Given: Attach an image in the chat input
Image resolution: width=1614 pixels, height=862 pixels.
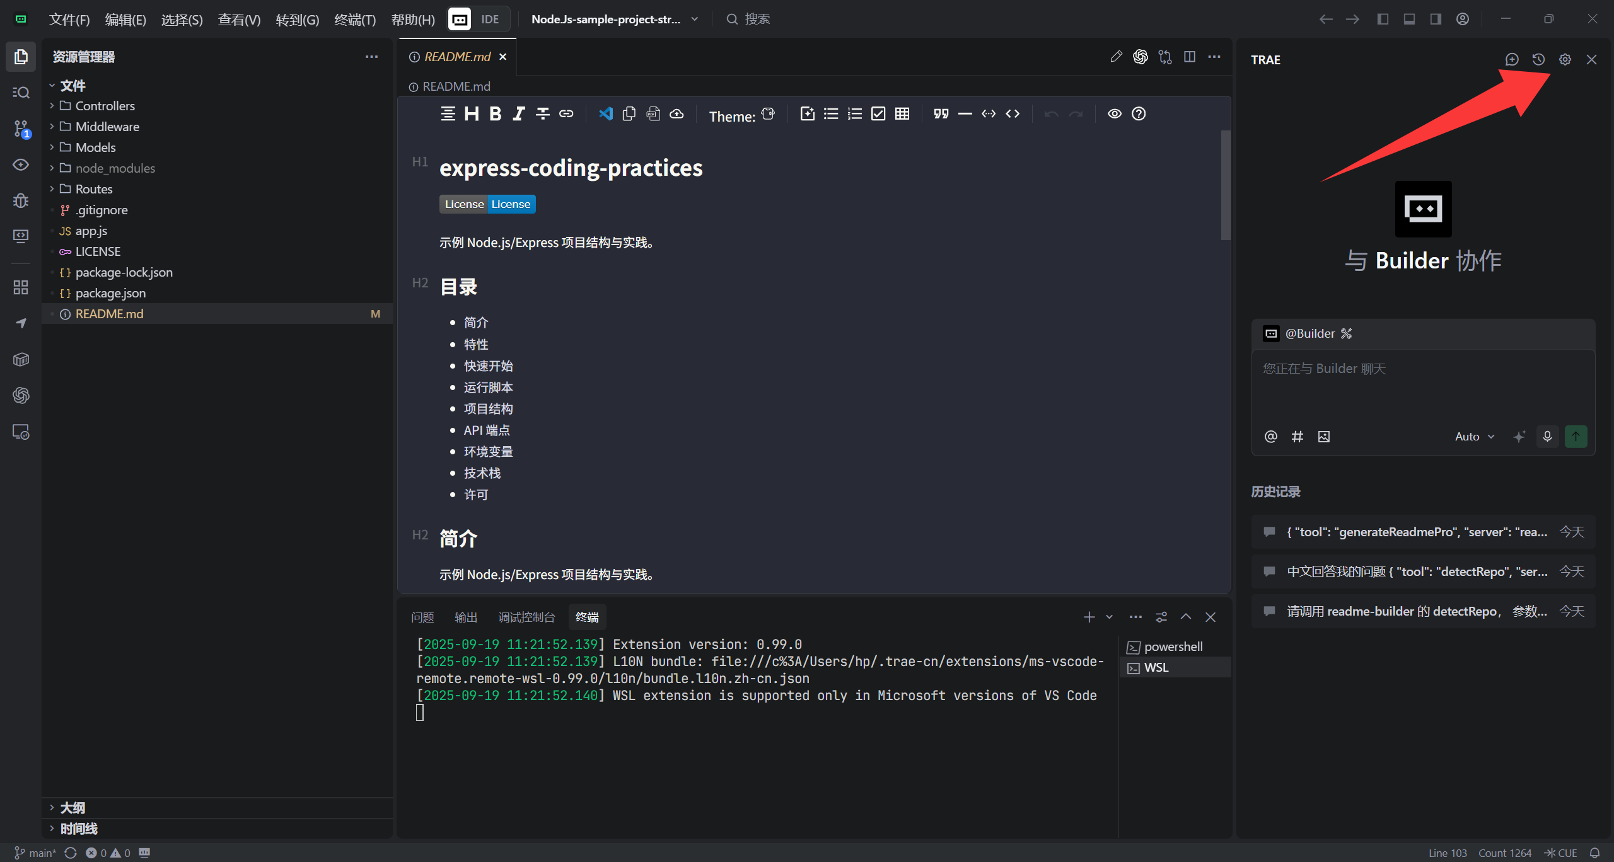Looking at the screenshot, I should click(x=1323, y=436).
